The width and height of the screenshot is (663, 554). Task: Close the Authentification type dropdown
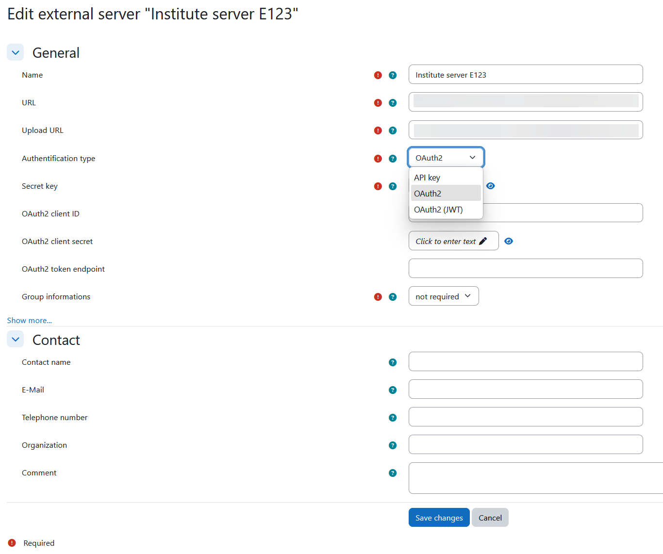pyautogui.click(x=446, y=158)
